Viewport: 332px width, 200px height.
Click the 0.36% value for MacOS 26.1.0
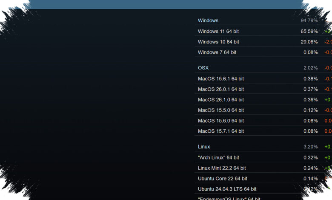click(311, 100)
